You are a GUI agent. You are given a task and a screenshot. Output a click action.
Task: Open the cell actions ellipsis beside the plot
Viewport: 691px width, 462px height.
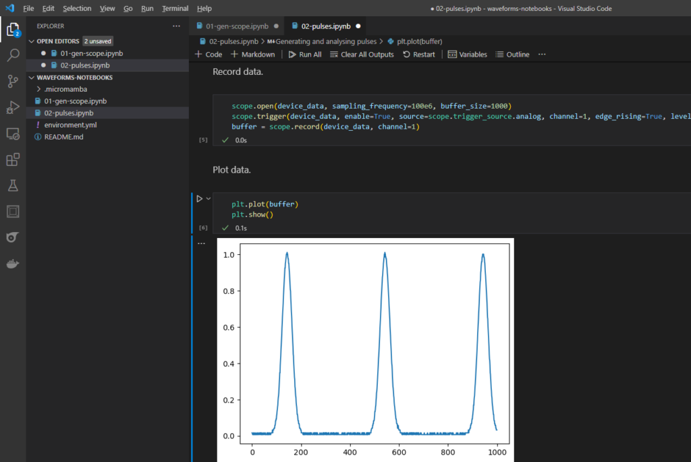(201, 243)
